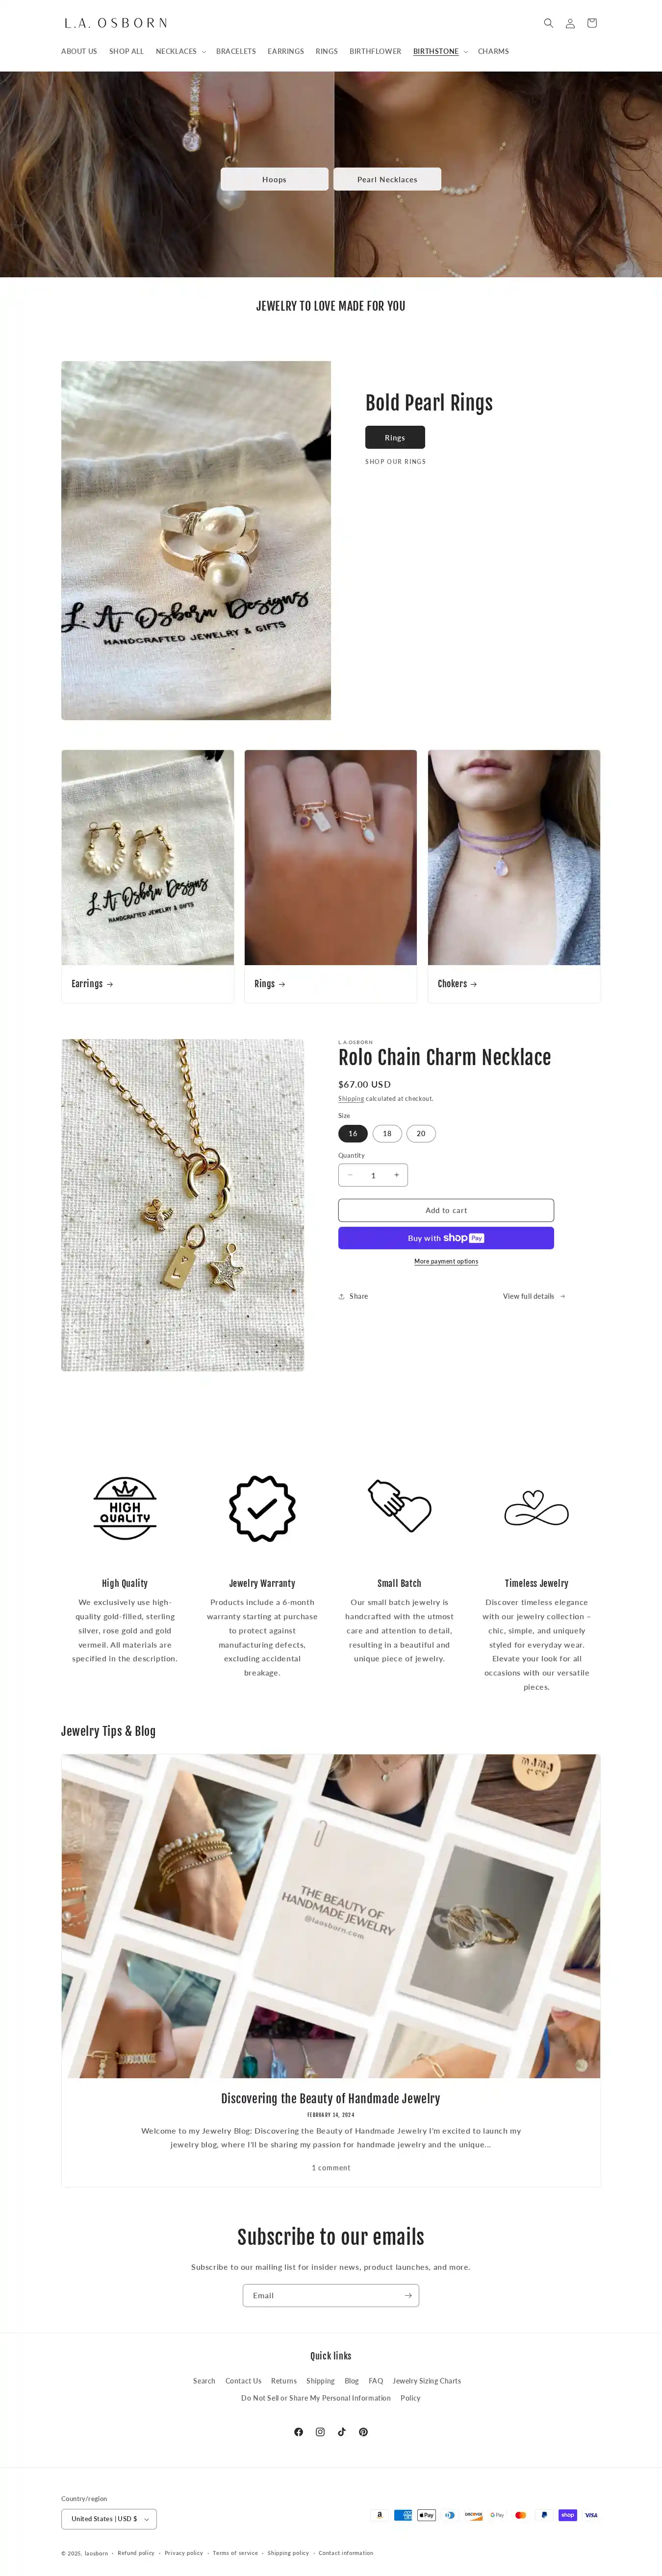662x2576 pixels.
Task: Open the United States USD country selector
Action: point(109,2518)
